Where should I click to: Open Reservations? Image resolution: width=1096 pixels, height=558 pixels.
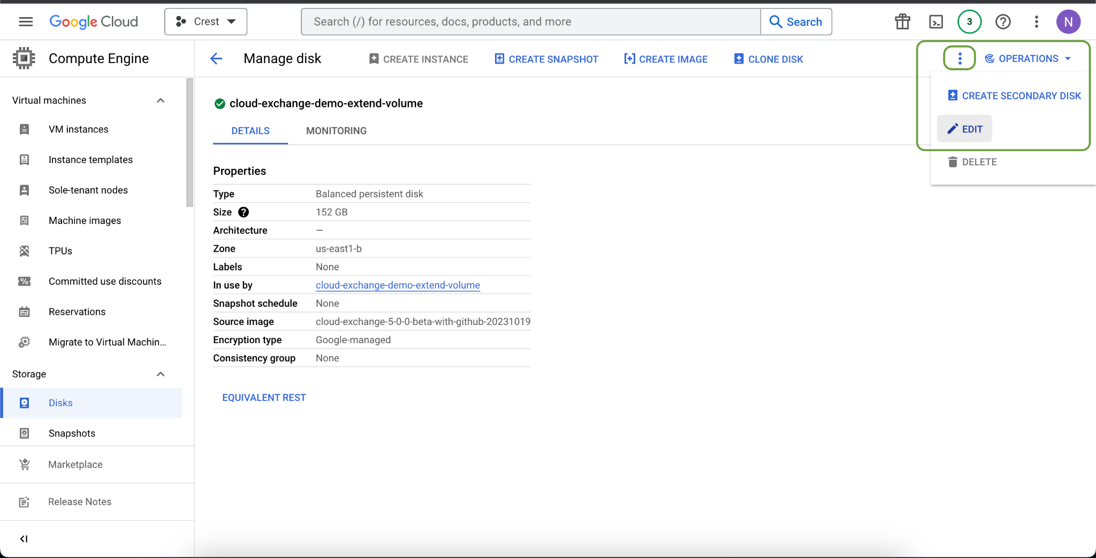[x=77, y=312]
